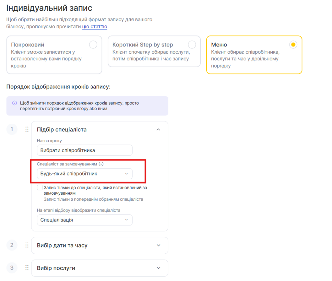Viewport: 332px width, 281px height.
Task: Select the Меню radio button
Action: (293, 45)
